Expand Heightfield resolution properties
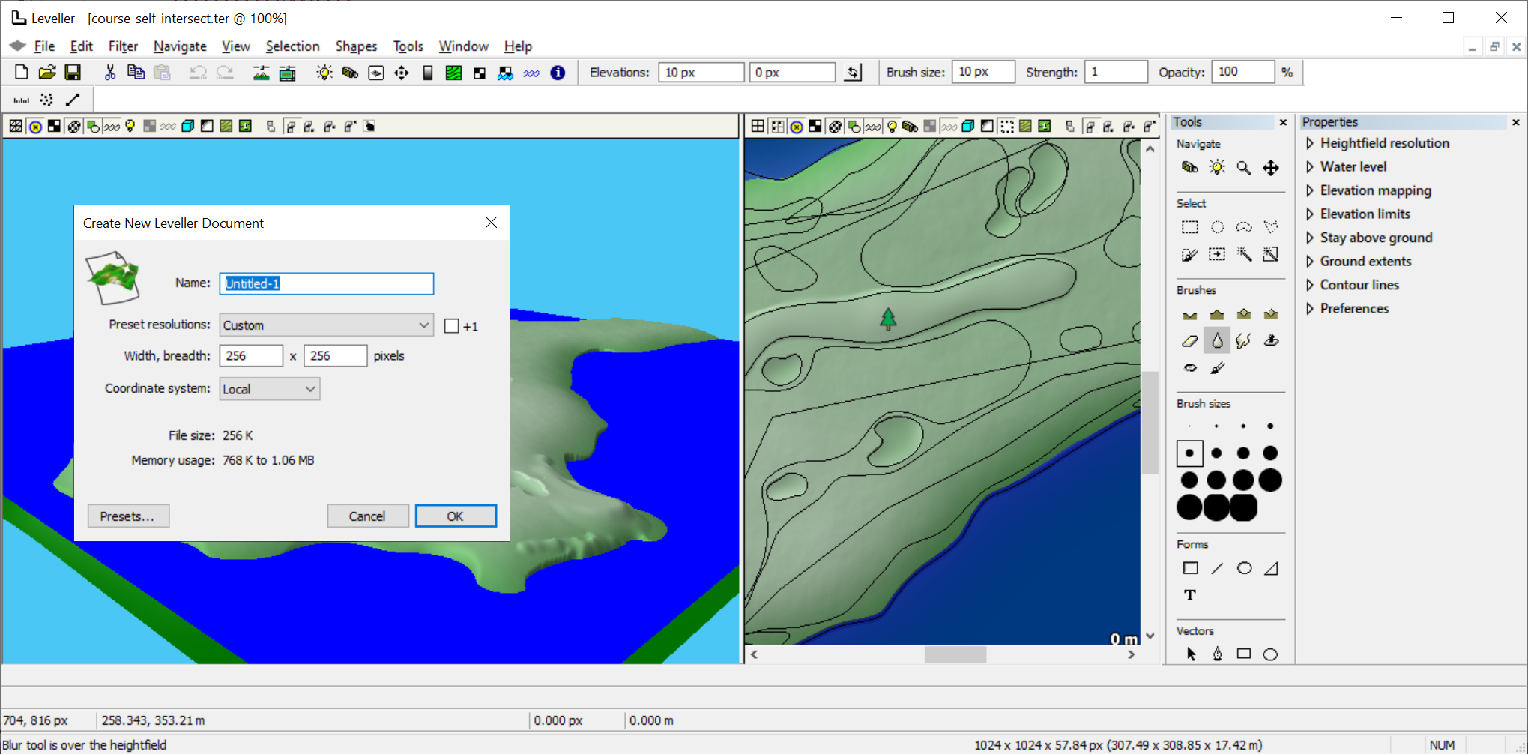Image resolution: width=1528 pixels, height=754 pixels. click(x=1310, y=143)
